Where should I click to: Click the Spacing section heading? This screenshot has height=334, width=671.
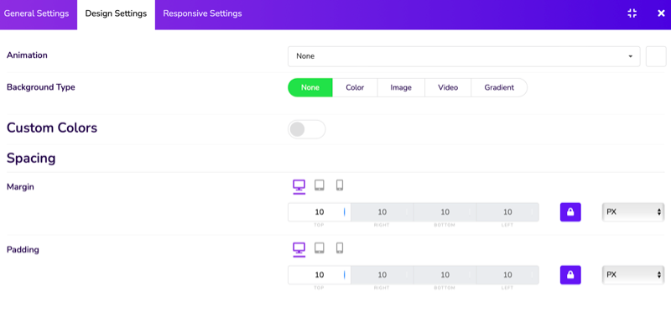pos(31,159)
